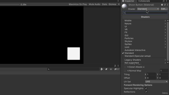Toggle Stats overlay
This screenshot has width=169, height=95.
105,4
